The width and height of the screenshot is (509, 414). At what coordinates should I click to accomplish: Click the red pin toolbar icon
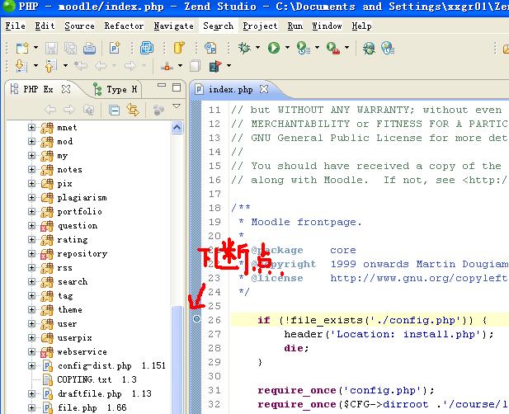click(x=167, y=67)
